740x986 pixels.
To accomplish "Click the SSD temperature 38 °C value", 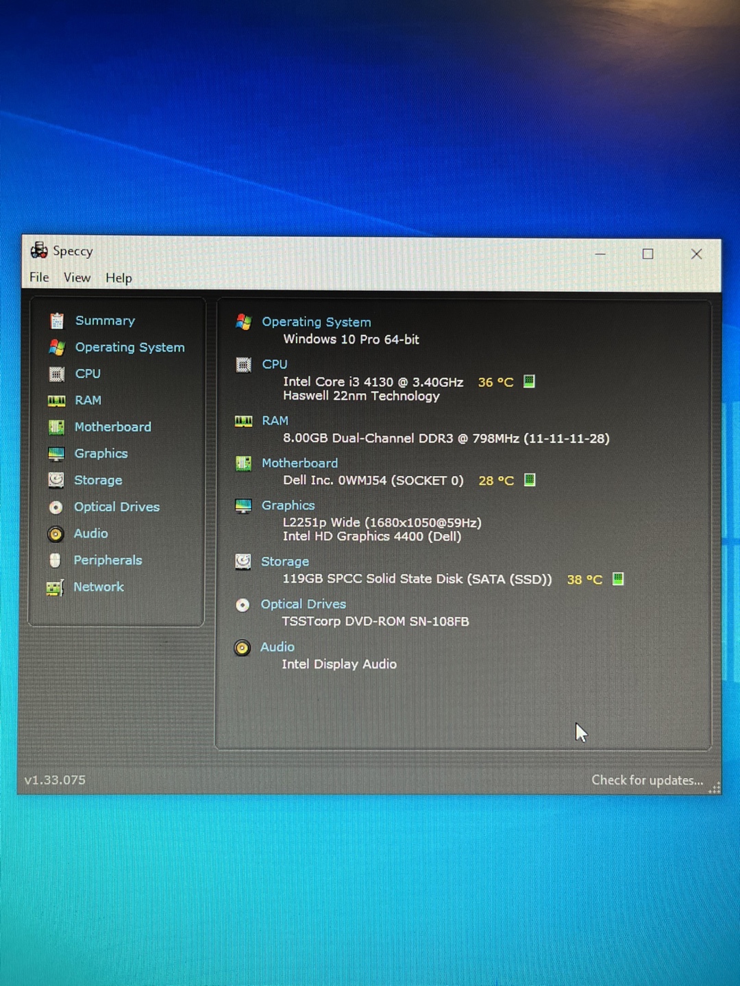I will click(x=584, y=579).
